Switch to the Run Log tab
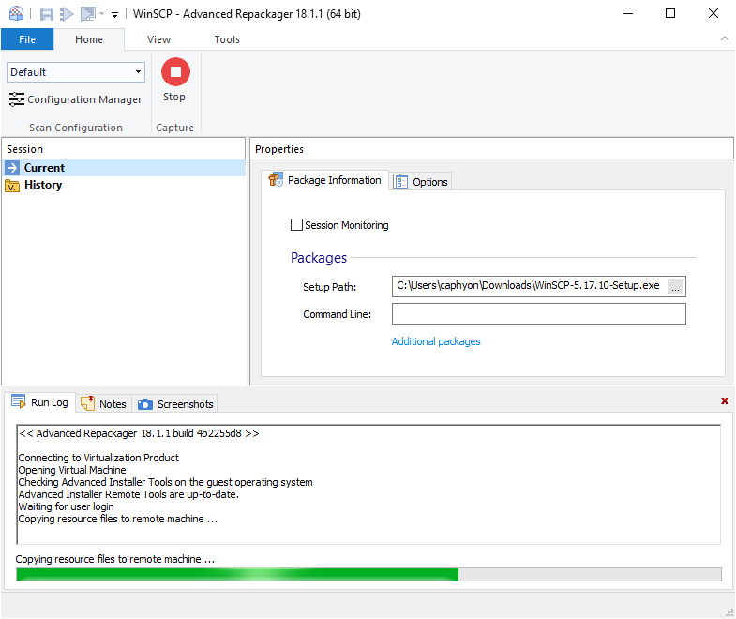 coord(40,402)
